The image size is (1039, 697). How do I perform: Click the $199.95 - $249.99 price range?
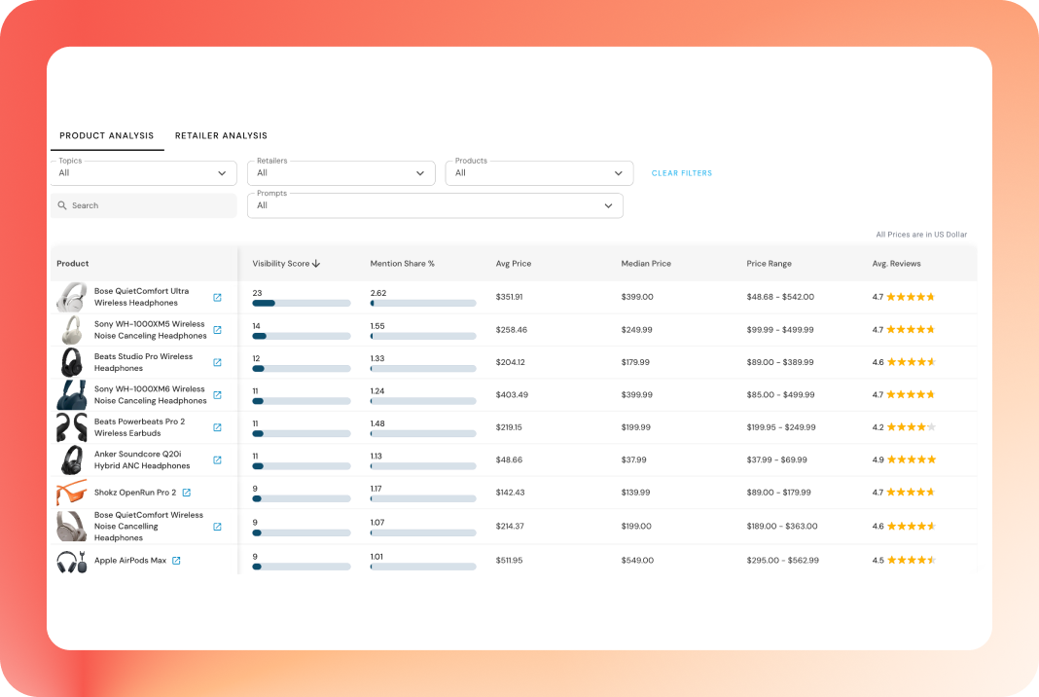tap(781, 427)
